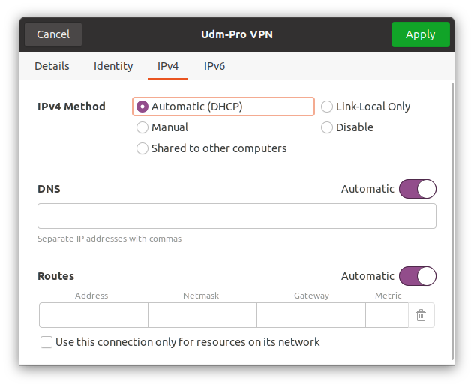Click the IPv4 tab

click(168, 66)
